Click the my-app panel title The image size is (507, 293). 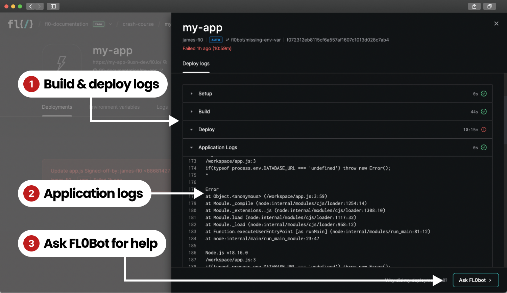click(202, 28)
